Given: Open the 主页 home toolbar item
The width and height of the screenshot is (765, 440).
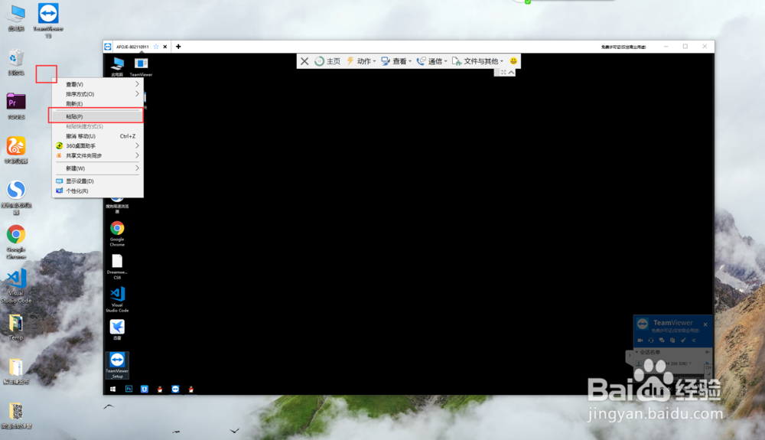Looking at the screenshot, I should pyautogui.click(x=327, y=61).
